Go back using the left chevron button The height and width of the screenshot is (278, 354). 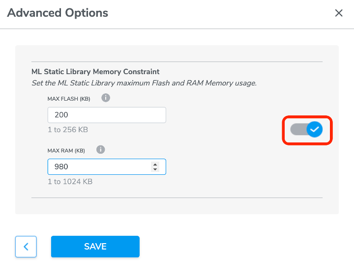pos(26,247)
